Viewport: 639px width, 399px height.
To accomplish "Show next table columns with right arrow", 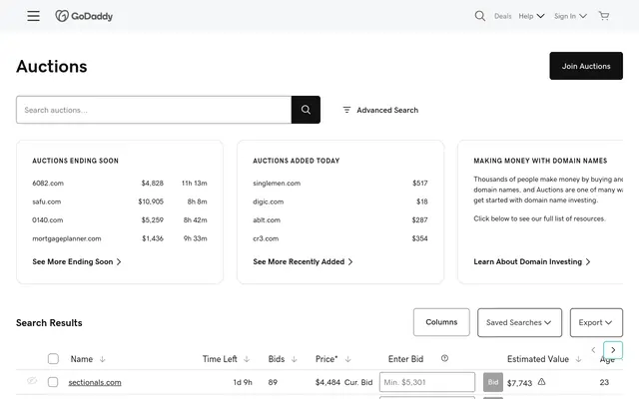I will 613,350.
